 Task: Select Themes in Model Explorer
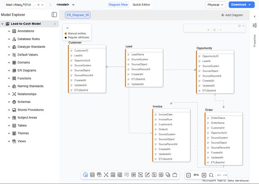(23, 133)
